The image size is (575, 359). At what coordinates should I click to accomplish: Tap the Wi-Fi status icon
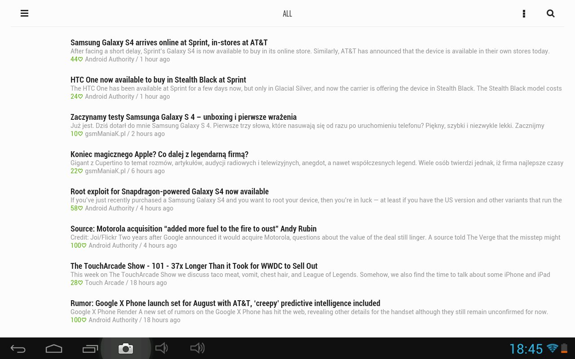coord(553,348)
